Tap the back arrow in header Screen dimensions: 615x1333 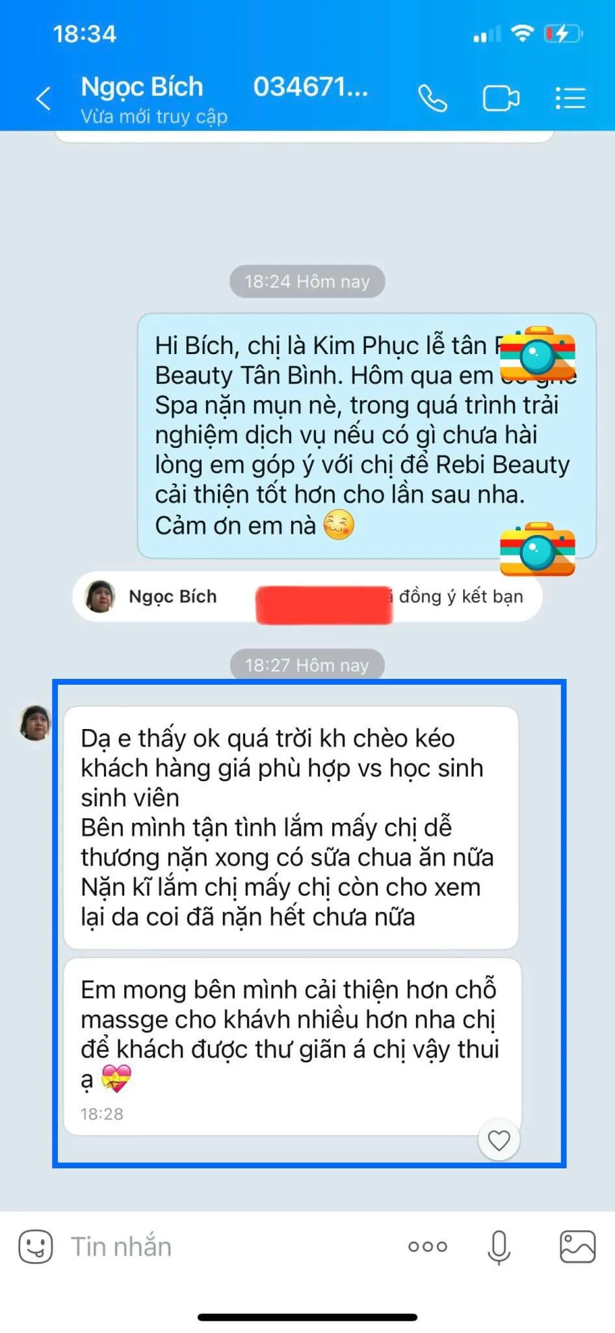(x=44, y=99)
